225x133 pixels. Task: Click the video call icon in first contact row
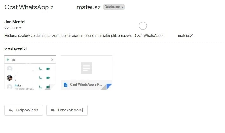48,69
